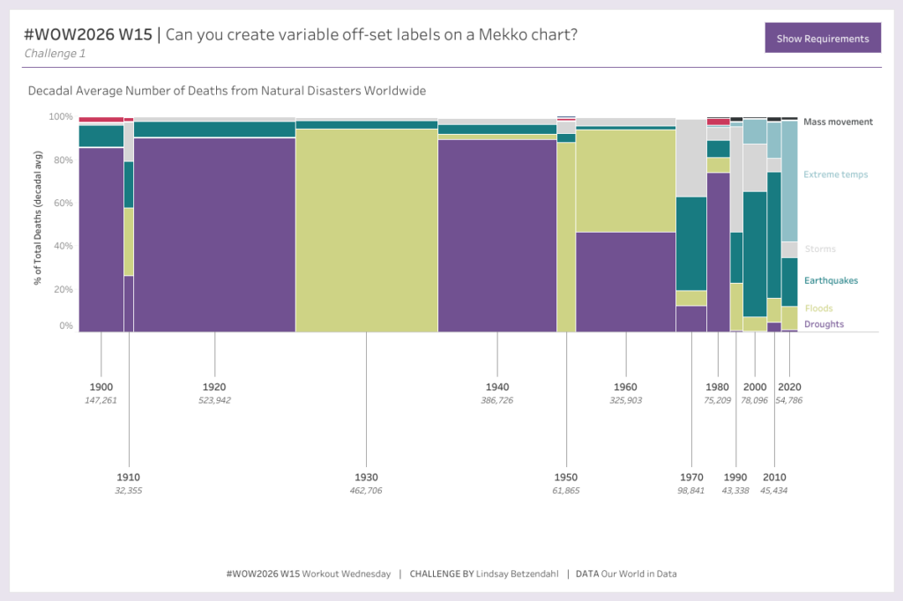Select the yellow-green floods segment for 1960

625,181
